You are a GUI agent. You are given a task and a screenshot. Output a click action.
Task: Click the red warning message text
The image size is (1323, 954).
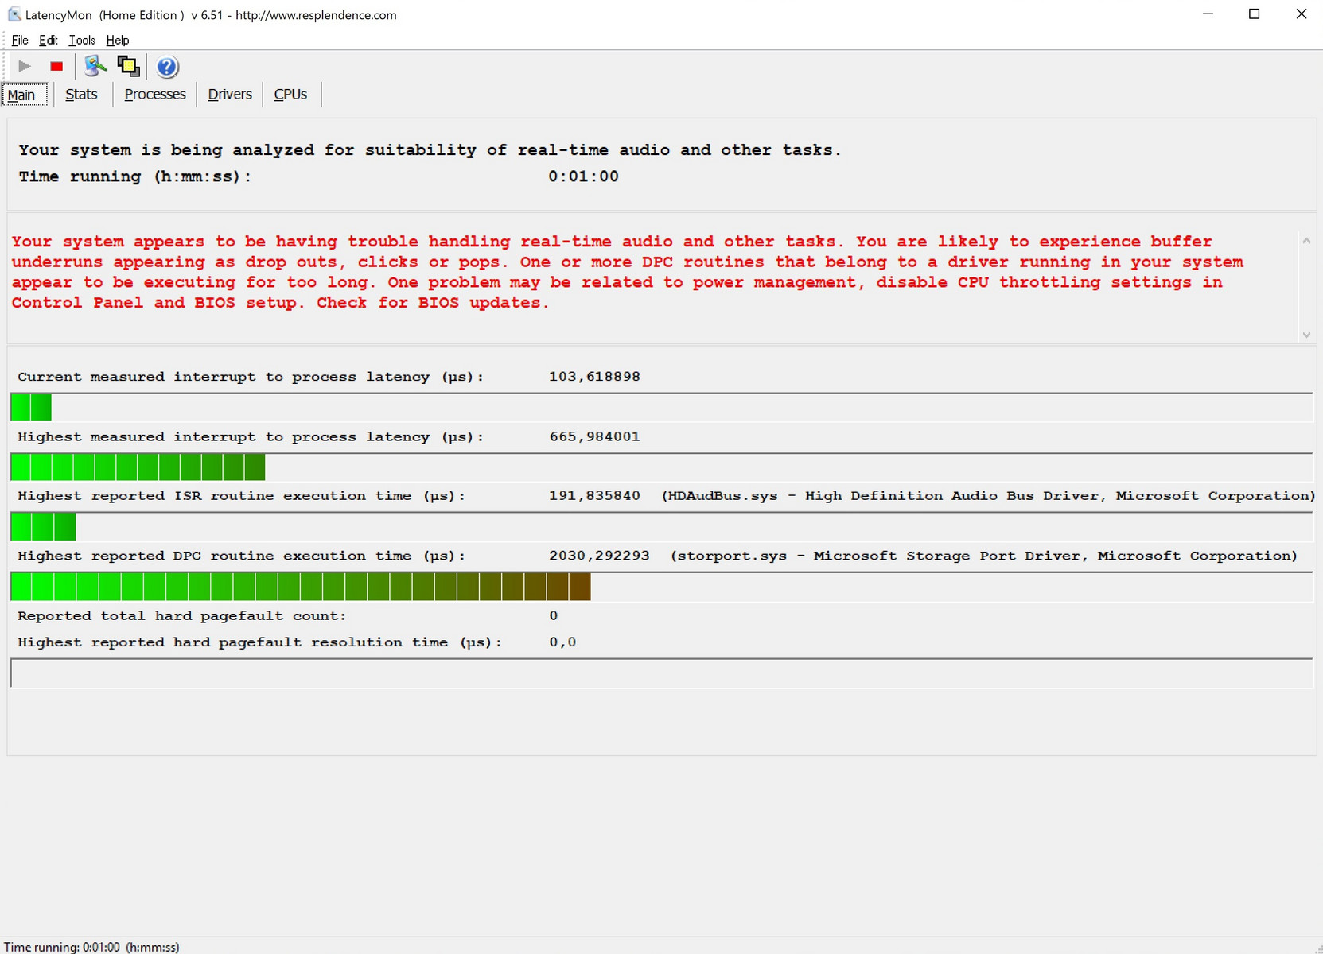628,272
